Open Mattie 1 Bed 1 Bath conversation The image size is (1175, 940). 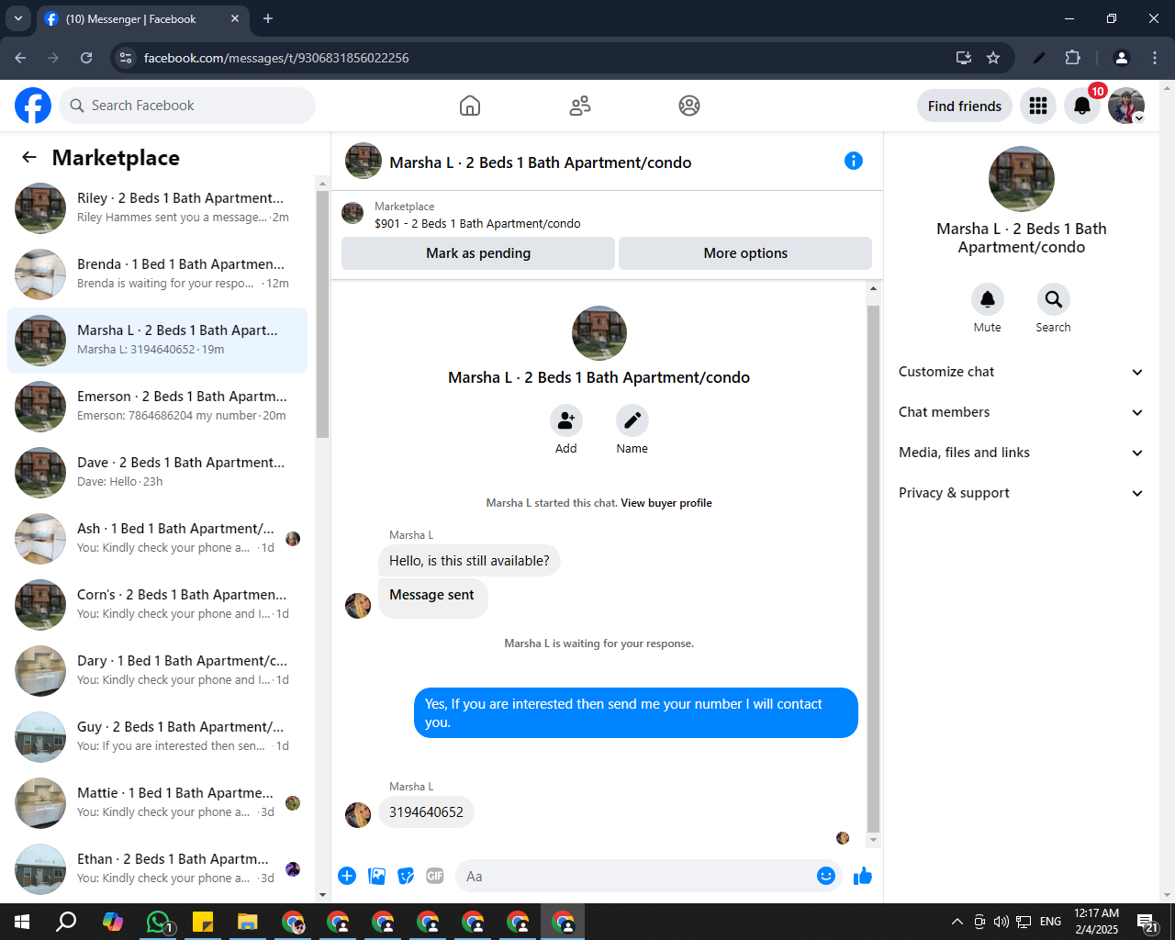(158, 803)
